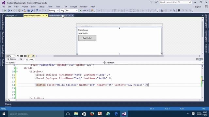Open the Solution Explorer side tab
Image resolution: width=209 pixels, height=117 pixels.
(206, 21)
